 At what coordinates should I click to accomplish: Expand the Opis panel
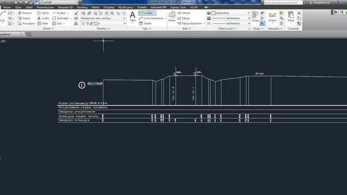pyautogui.click(x=146, y=29)
